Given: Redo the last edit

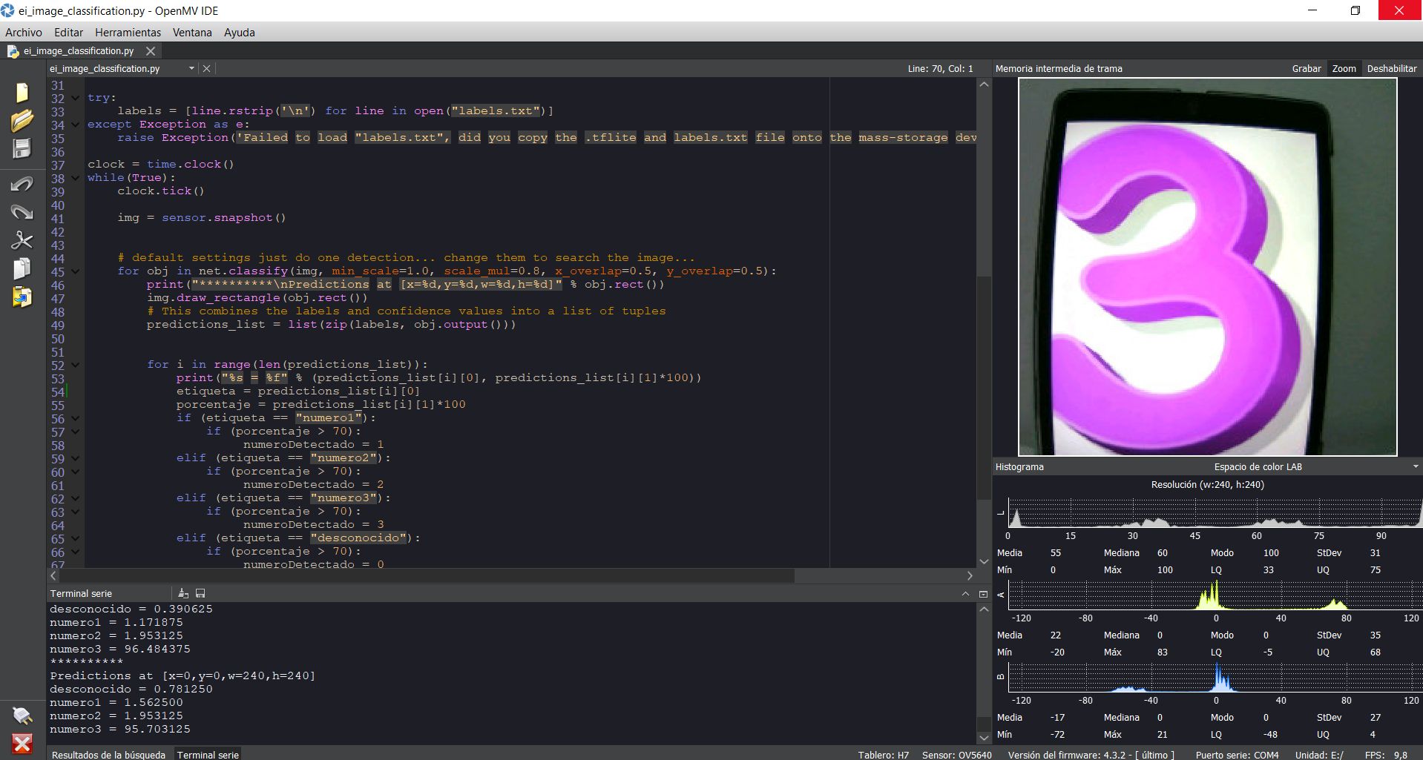Looking at the screenshot, I should 22,212.
